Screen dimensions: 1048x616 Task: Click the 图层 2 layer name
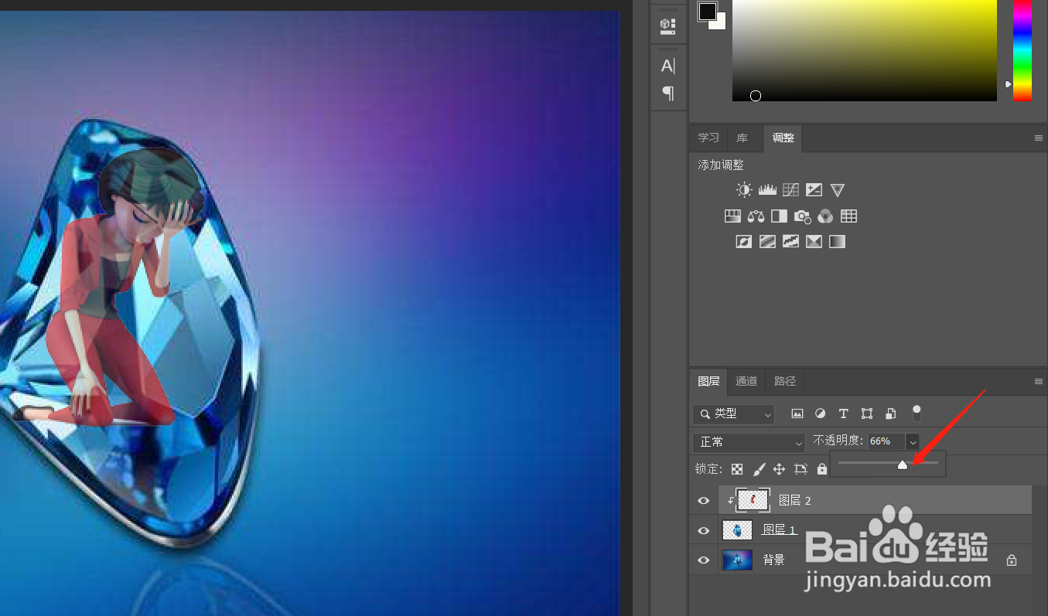tap(795, 501)
